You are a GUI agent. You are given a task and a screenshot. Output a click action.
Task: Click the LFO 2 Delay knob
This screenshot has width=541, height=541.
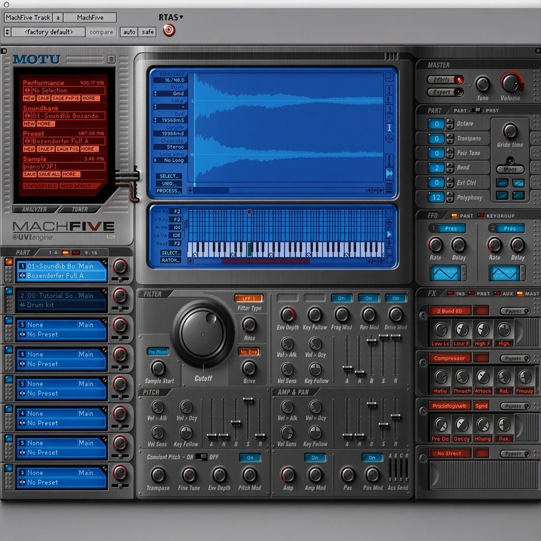pos(517,245)
